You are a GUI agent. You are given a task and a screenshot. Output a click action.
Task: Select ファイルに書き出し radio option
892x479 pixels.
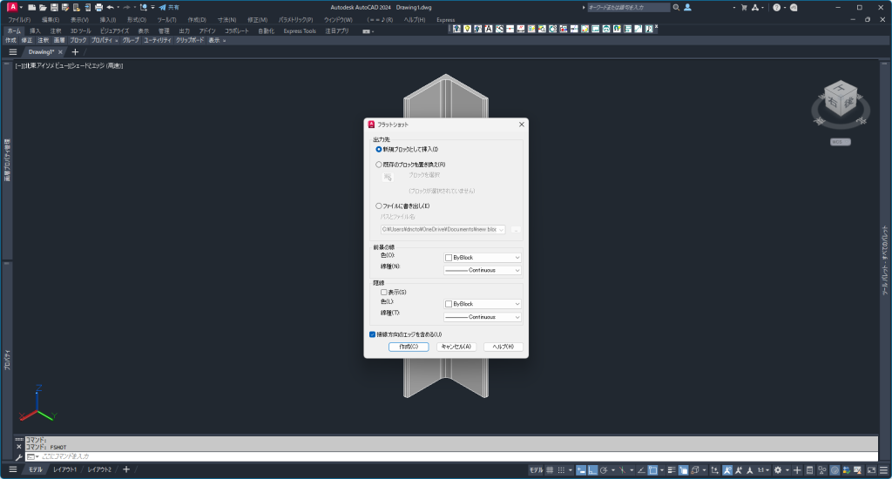[x=379, y=206]
